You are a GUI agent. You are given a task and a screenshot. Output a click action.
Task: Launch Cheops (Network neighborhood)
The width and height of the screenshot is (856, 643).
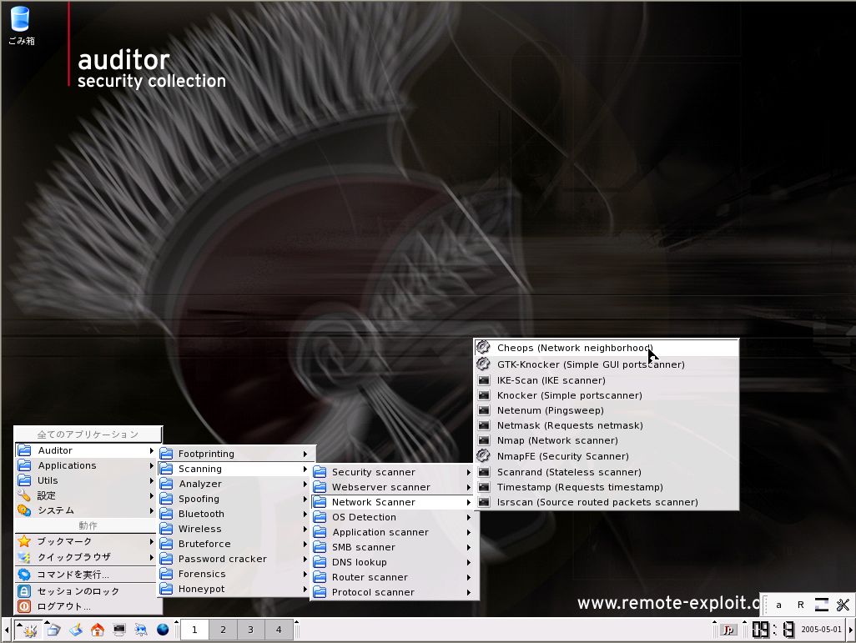(606, 348)
